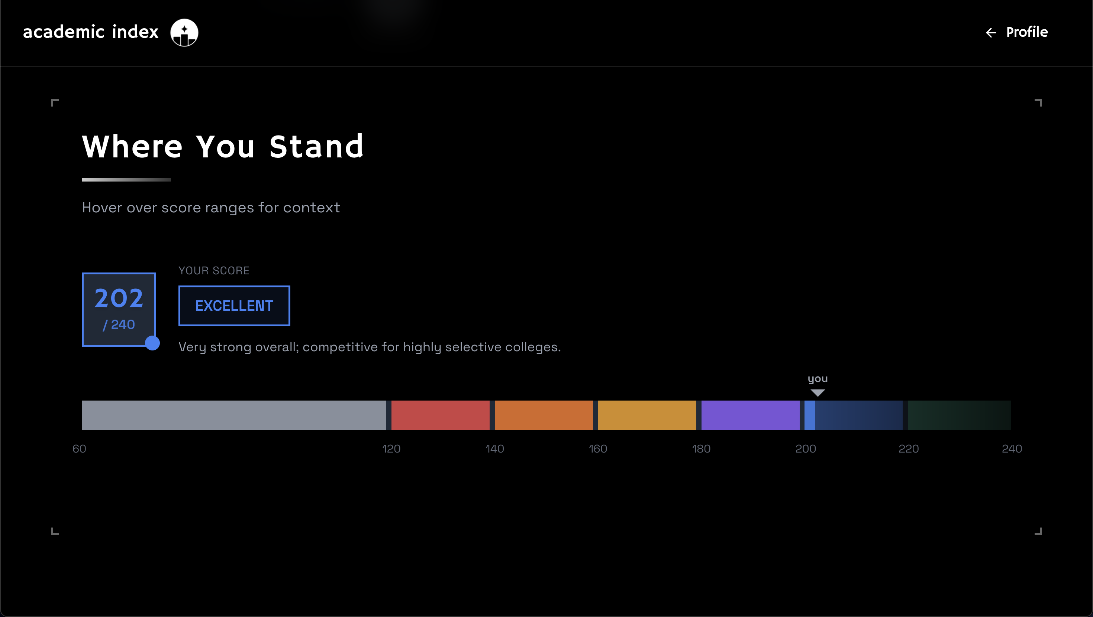The height and width of the screenshot is (617, 1093).
Task: Click the 120 axis label
Action: pos(391,448)
